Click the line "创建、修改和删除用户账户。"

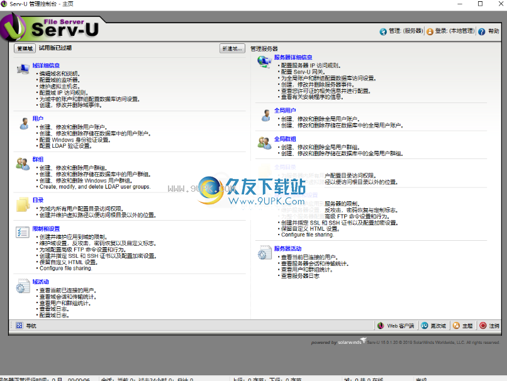(74, 128)
